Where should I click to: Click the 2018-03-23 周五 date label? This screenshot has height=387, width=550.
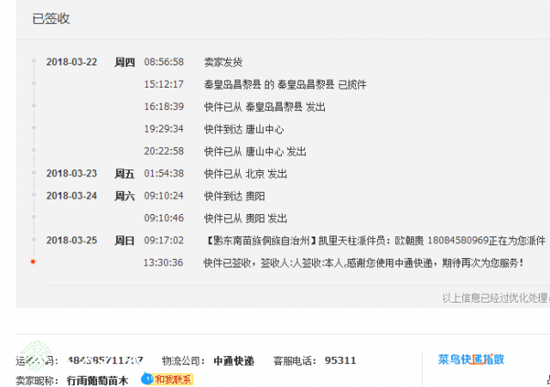point(90,174)
